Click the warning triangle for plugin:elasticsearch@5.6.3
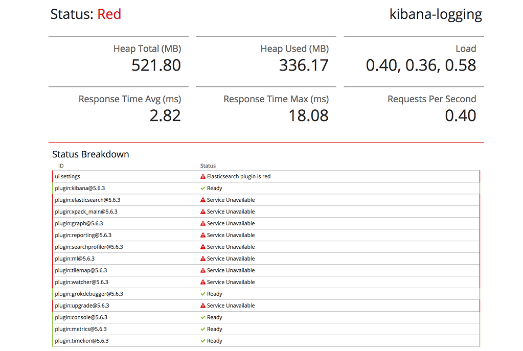Viewport: 523px width, 351px height. [x=202, y=200]
